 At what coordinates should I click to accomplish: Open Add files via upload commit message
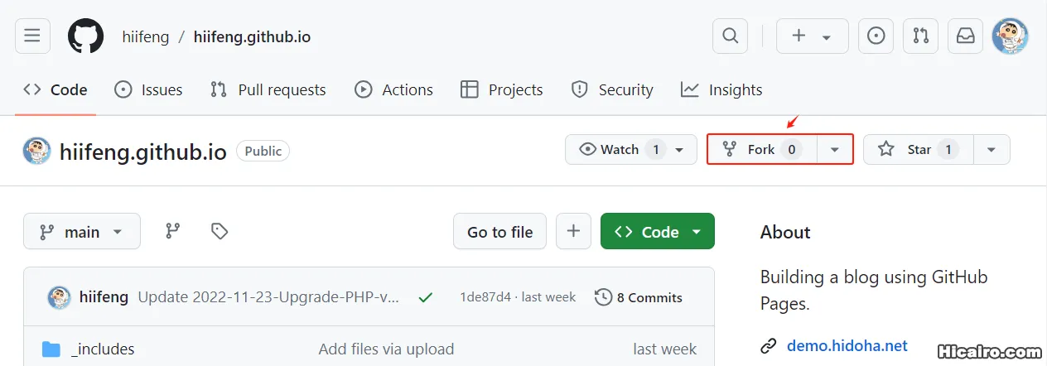point(386,349)
